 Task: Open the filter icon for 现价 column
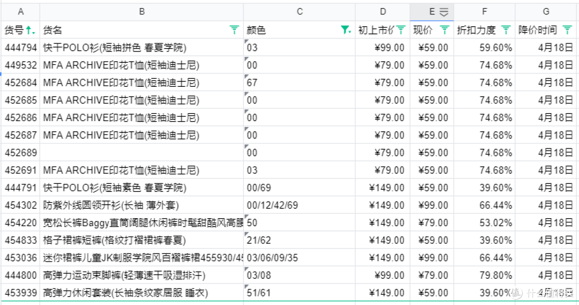pyautogui.click(x=444, y=30)
